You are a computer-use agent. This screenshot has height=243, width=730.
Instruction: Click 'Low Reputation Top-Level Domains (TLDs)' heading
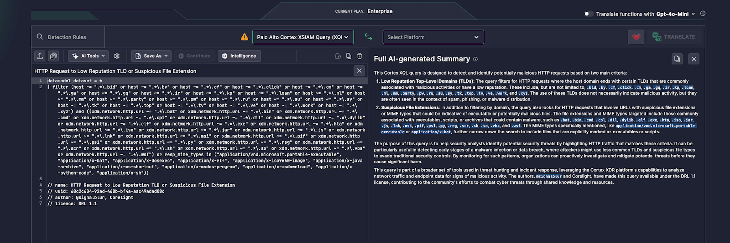428,81
